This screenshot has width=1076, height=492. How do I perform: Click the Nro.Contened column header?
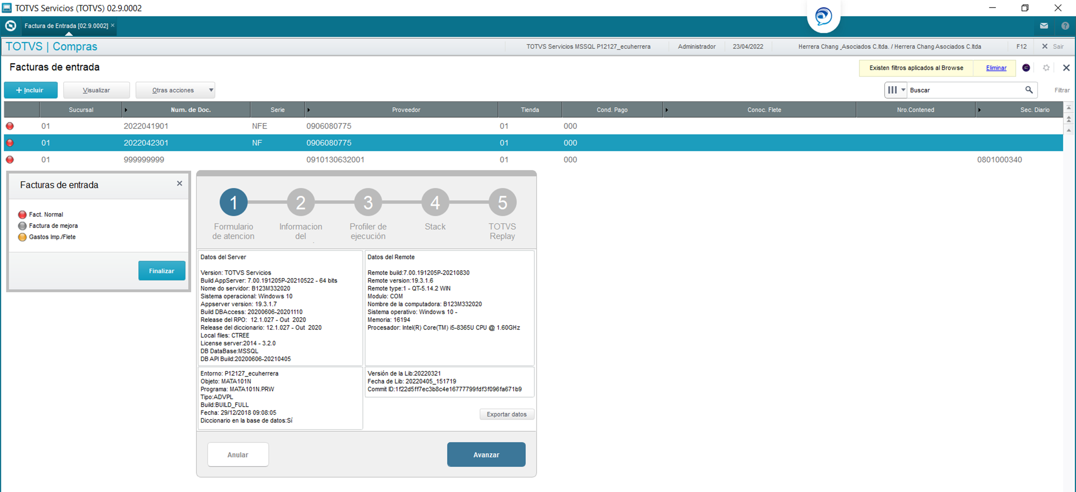pos(915,110)
